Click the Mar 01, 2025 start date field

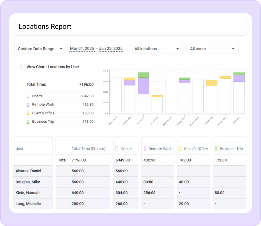click(82, 48)
